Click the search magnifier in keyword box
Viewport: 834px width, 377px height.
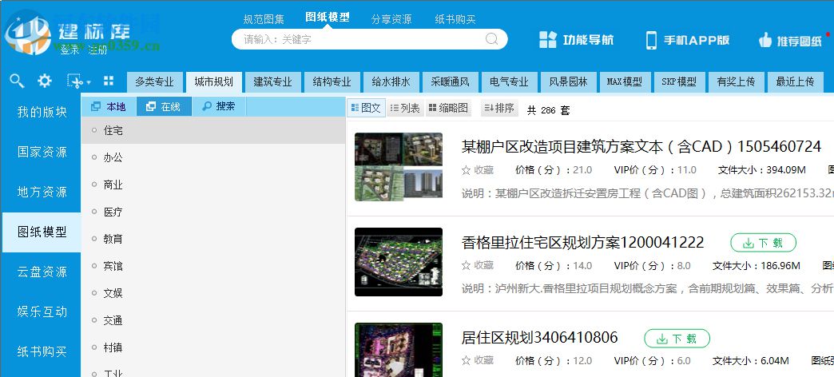coord(492,39)
